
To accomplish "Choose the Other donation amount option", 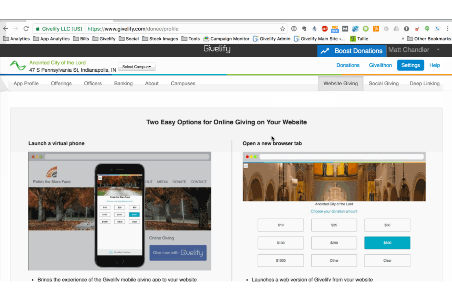I will point(334,260).
